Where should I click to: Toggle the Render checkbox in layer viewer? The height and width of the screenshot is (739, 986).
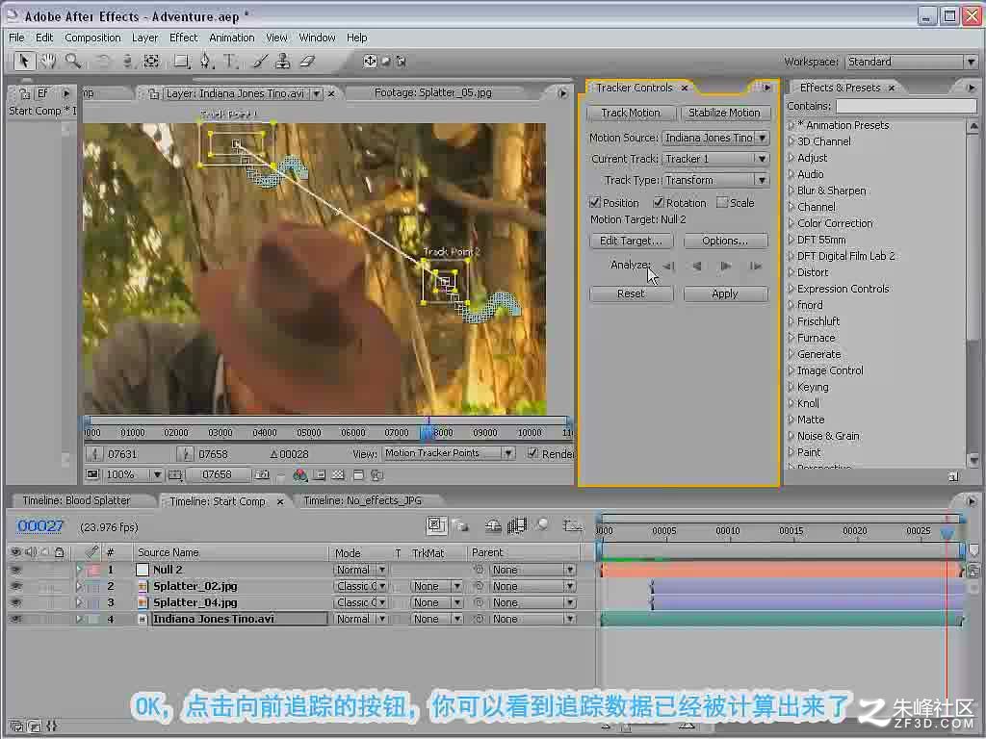[x=532, y=453]
